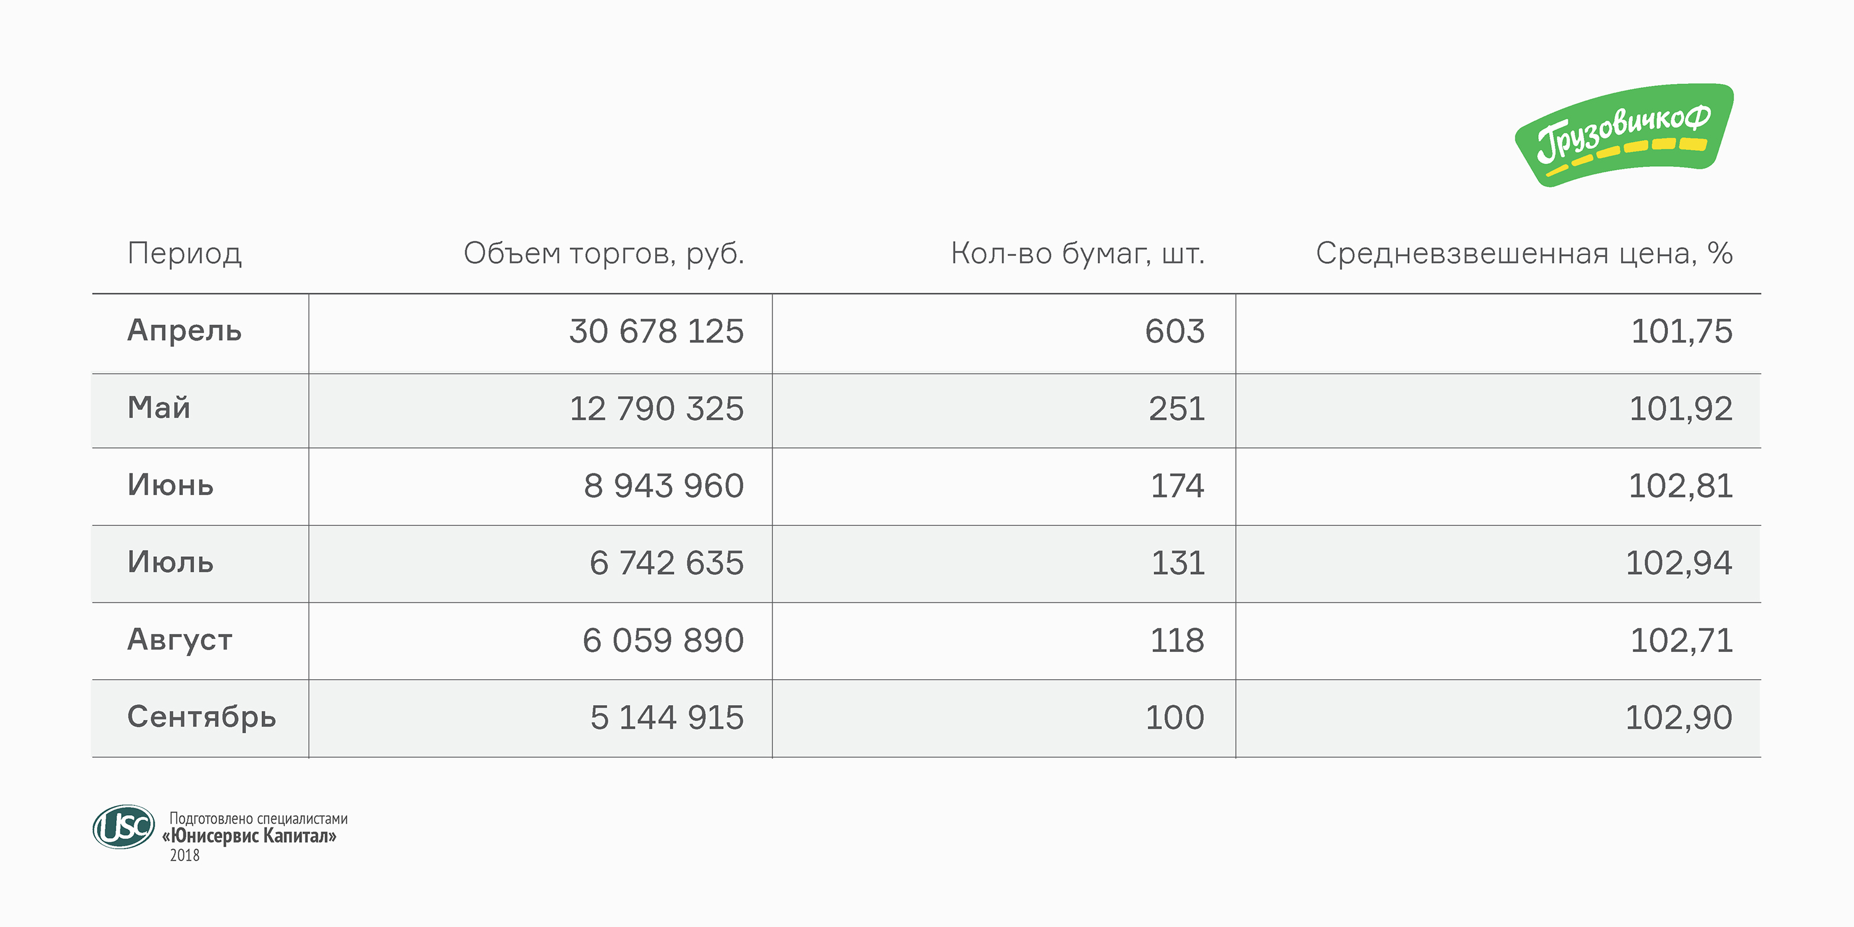Click the «Юнисервис Капитал» text
The height and width of the screenshot is (927, 1854).
coord(250,836)
